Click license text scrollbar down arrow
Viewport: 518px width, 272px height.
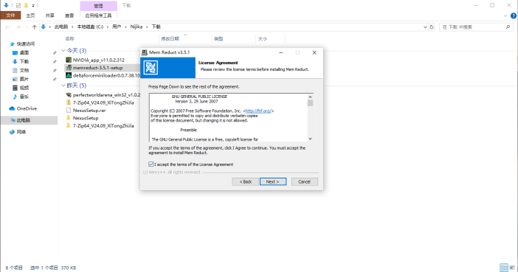(310, 139)
